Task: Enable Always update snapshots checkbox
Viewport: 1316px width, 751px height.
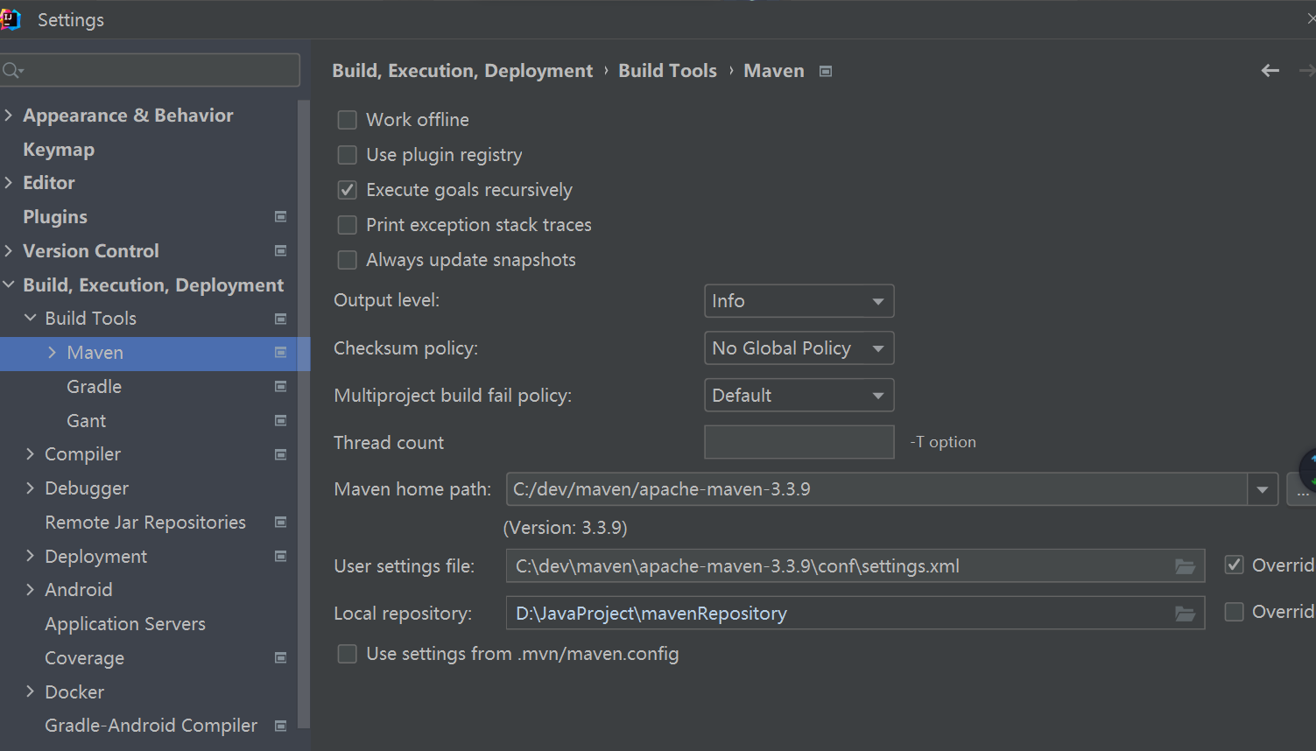Action: point(348,260)
